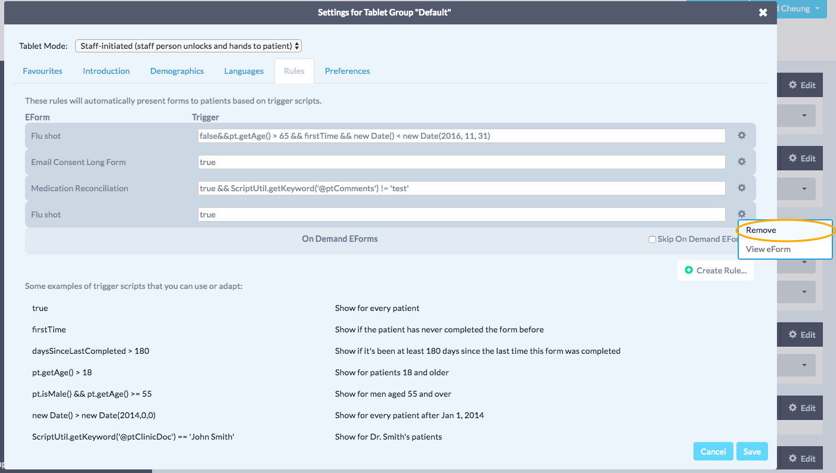Select Remove from the context menu
The height and width of the screenshot is (473, 836).
point(761,230)
